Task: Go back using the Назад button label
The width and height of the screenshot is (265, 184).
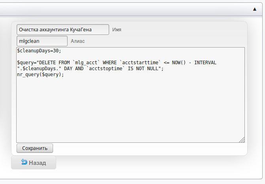Action: [37, 163]
